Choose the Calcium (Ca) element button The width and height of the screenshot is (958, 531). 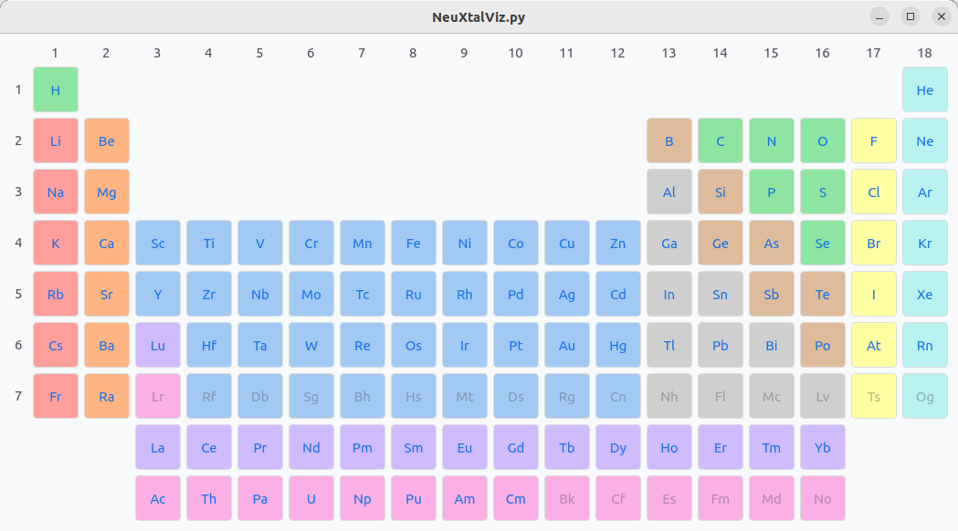point(107,243)
